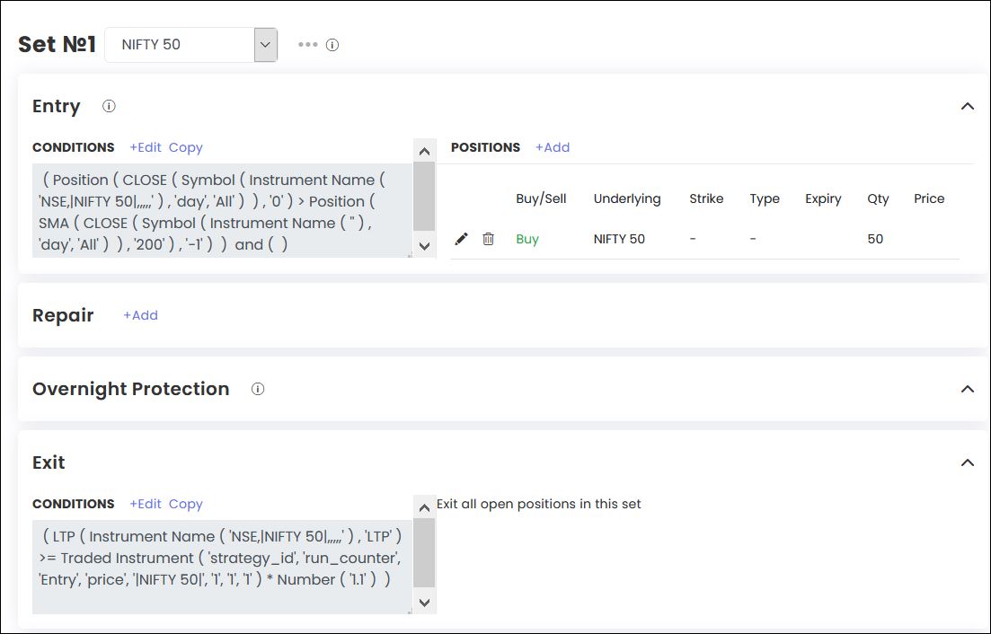
Task: Click the info icon after the three dots
Action: point(332,45)
